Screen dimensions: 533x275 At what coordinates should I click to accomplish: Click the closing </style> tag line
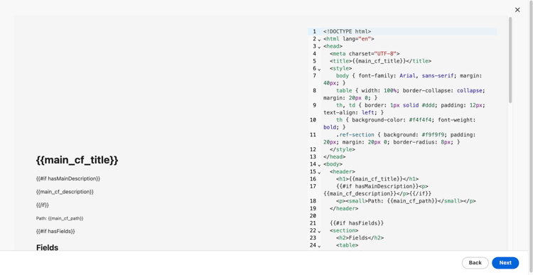(x=343, y=149)
